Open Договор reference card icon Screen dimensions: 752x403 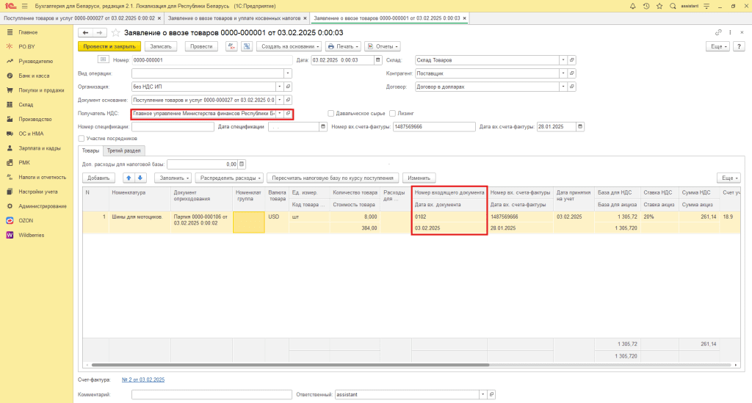pos(571,87)
